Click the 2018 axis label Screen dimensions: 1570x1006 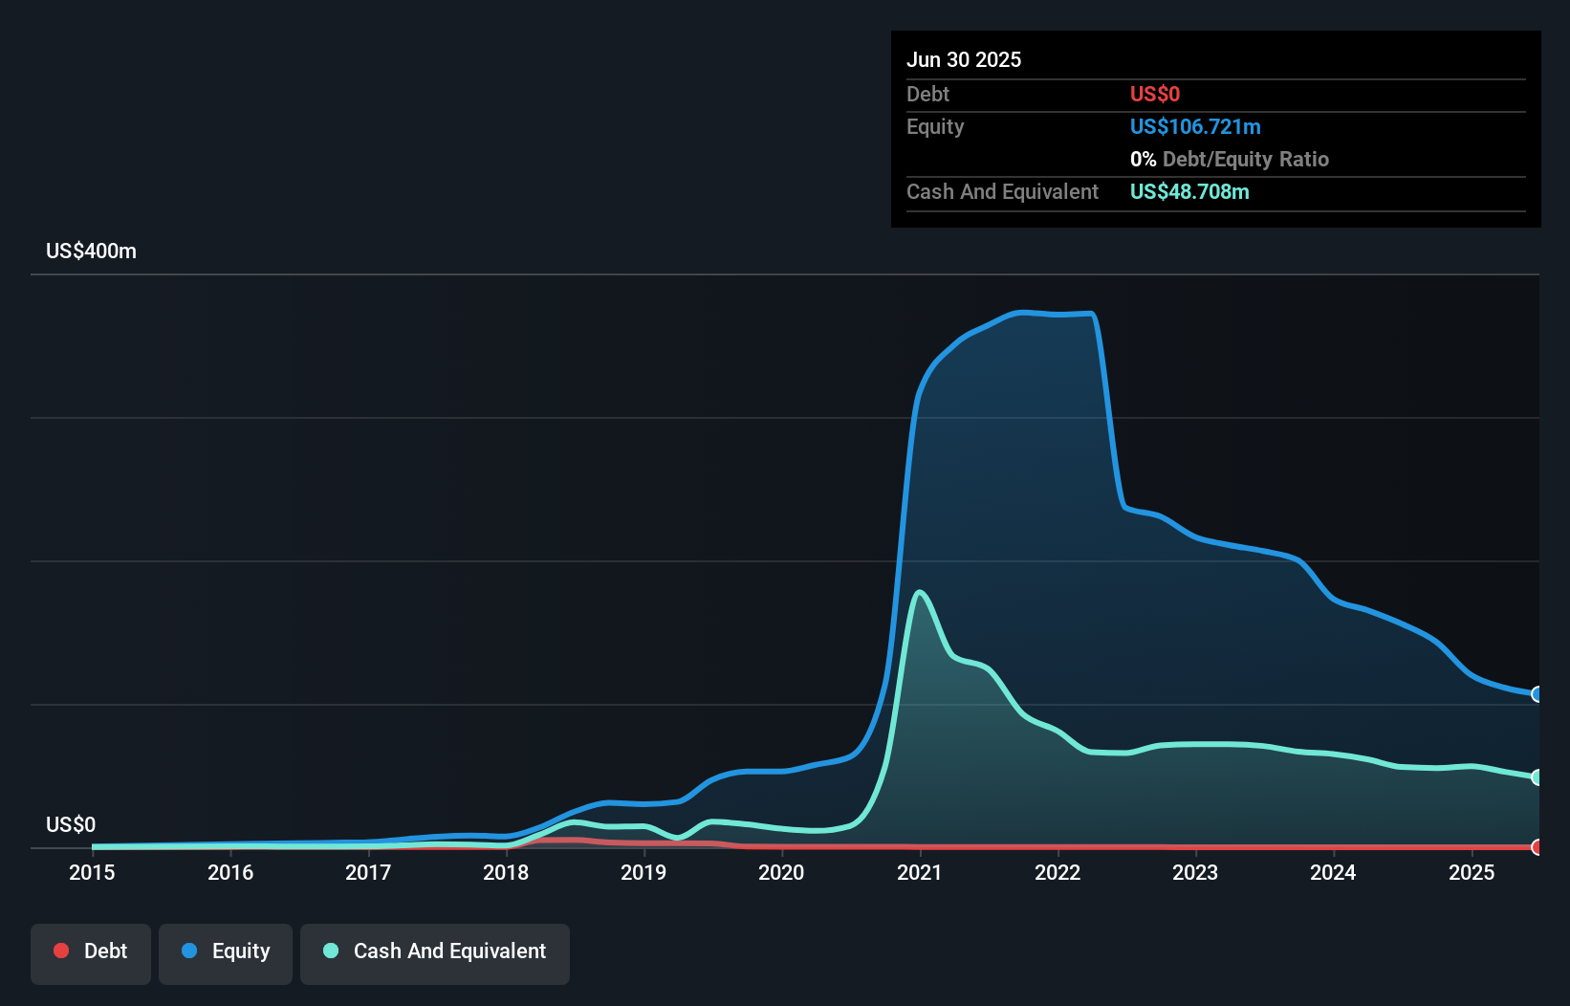[x=506, y=872]
